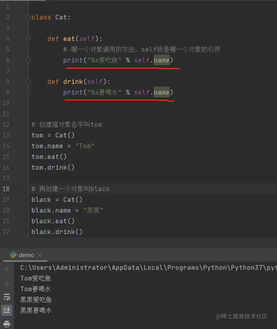
Task: Click fold end marker on drink print line
Action: tap(28, 92)
